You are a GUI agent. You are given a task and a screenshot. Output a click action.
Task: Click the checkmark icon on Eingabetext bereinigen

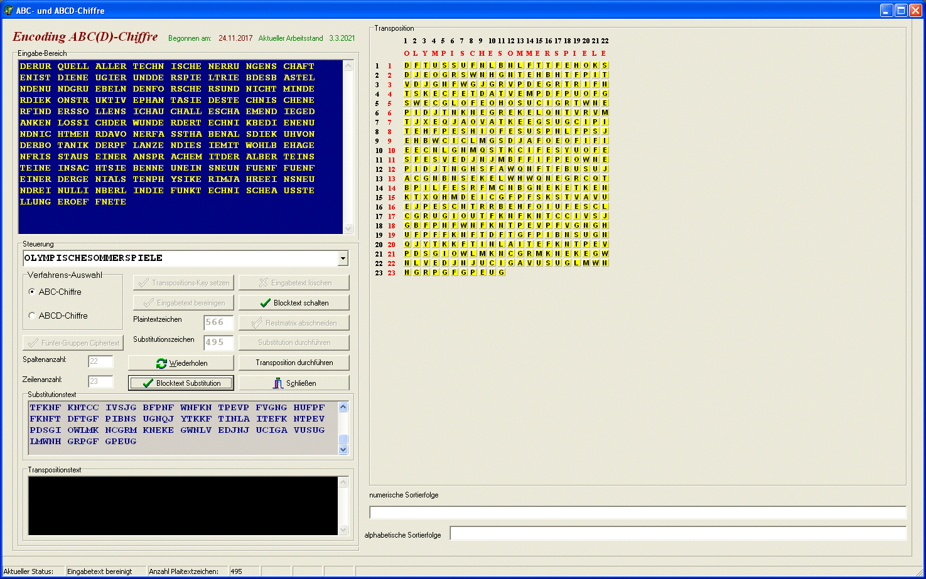point(149,303)
